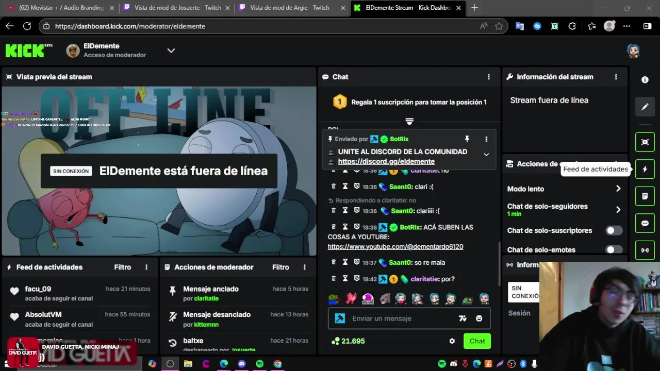Viewport: 660px width, 371px height.
Task: Open Filtro in Feed de actividades
Action: (123, 267)
